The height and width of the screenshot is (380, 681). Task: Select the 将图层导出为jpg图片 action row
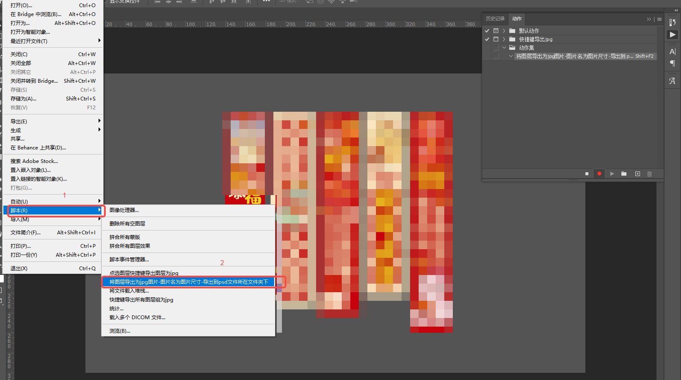click(x=585, y=56)
